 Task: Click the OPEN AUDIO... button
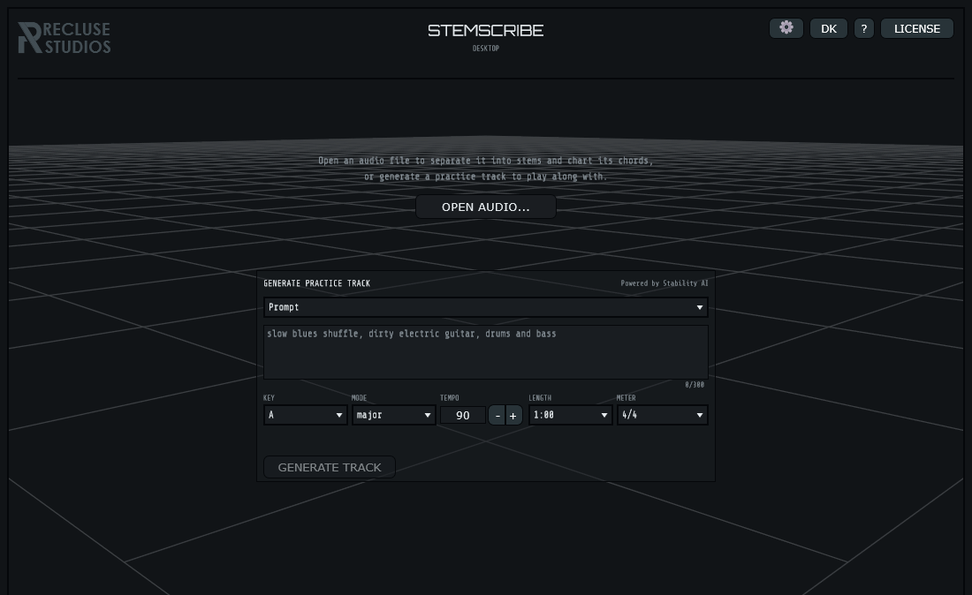(x=485, y=207)
